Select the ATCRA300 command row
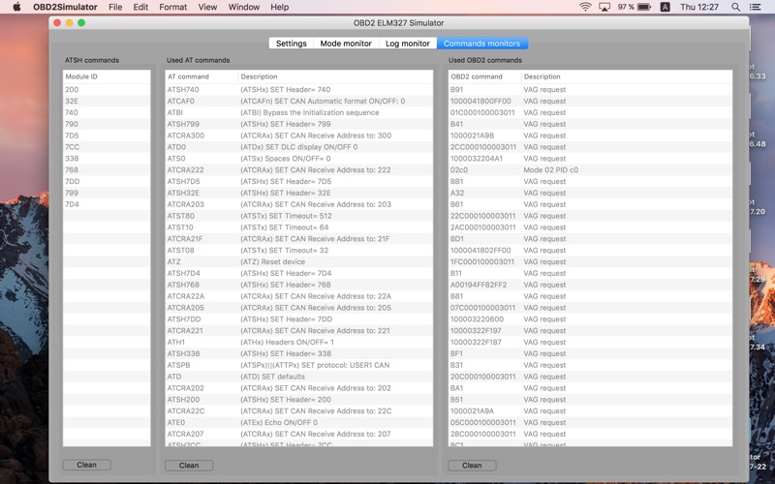Screen dimensions: 775x484 (x=299, y=136)
